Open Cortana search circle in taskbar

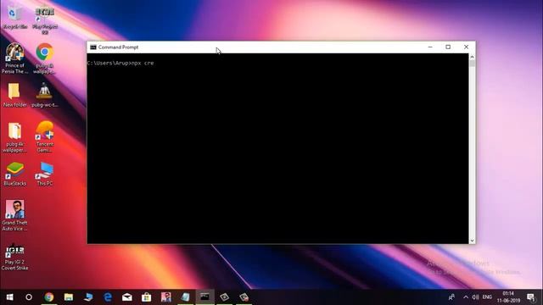click(29, 297)
